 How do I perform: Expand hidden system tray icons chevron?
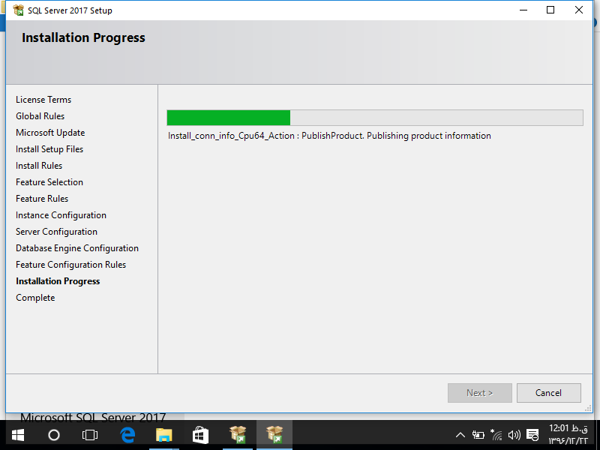[460, 435]
